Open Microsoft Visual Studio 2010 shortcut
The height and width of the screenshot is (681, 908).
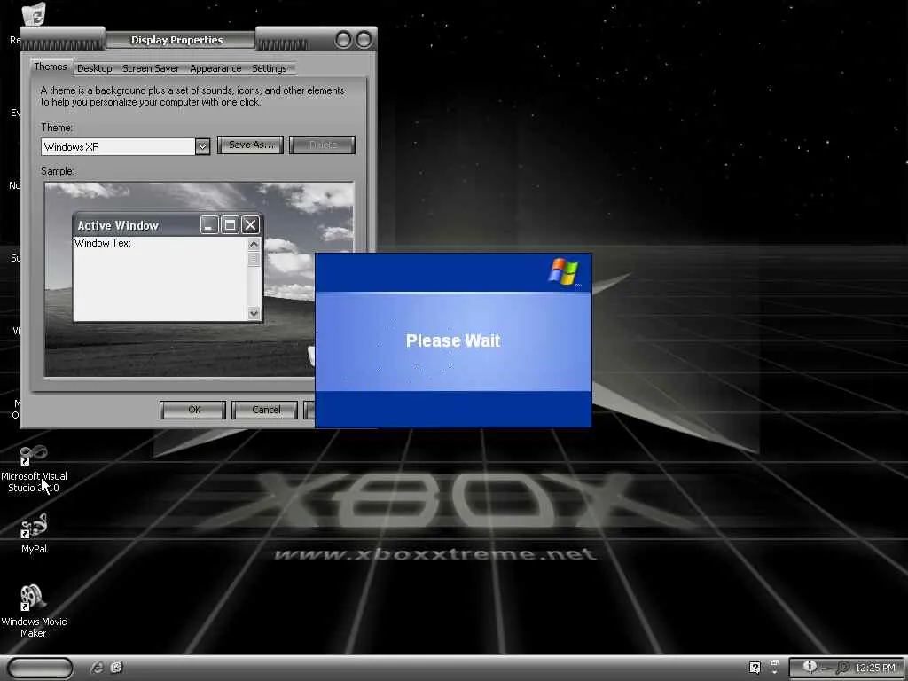[x=34, y=468]
